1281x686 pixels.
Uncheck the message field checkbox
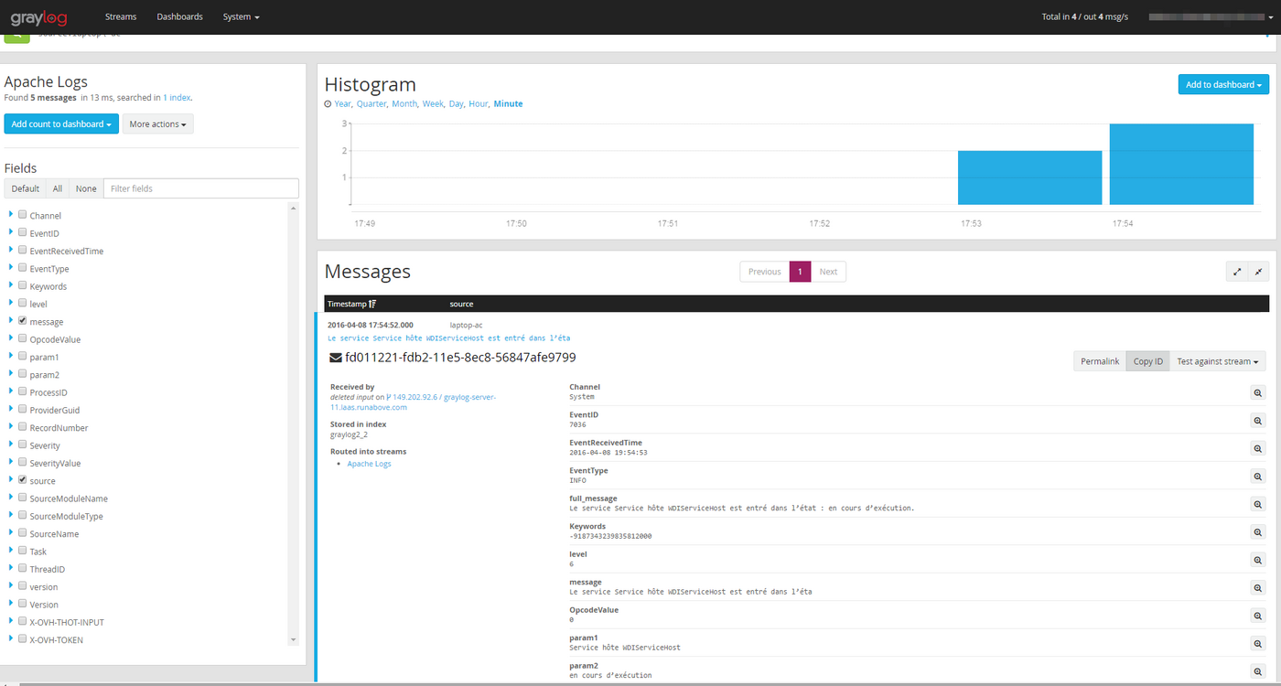[x=22, y=321]
